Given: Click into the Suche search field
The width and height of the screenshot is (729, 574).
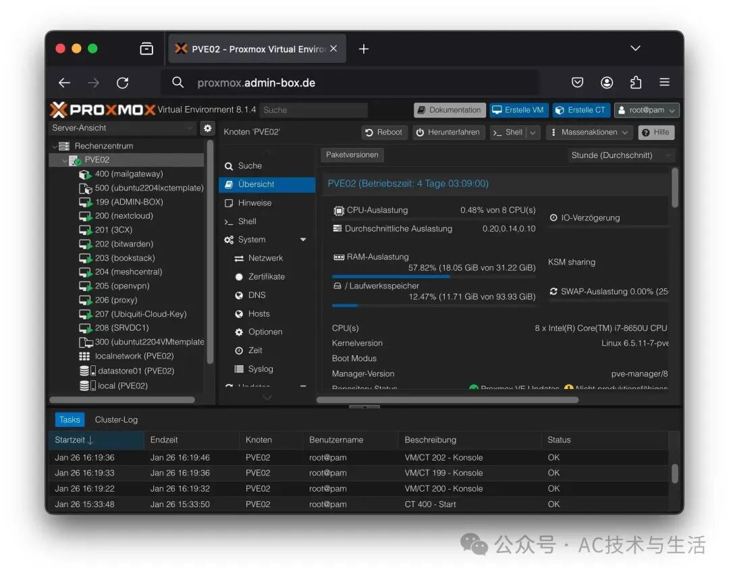Looking at the screenshot, I should click(x=313, y=110).
